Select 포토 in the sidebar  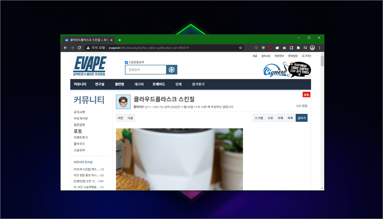click(x=78, y=131)
